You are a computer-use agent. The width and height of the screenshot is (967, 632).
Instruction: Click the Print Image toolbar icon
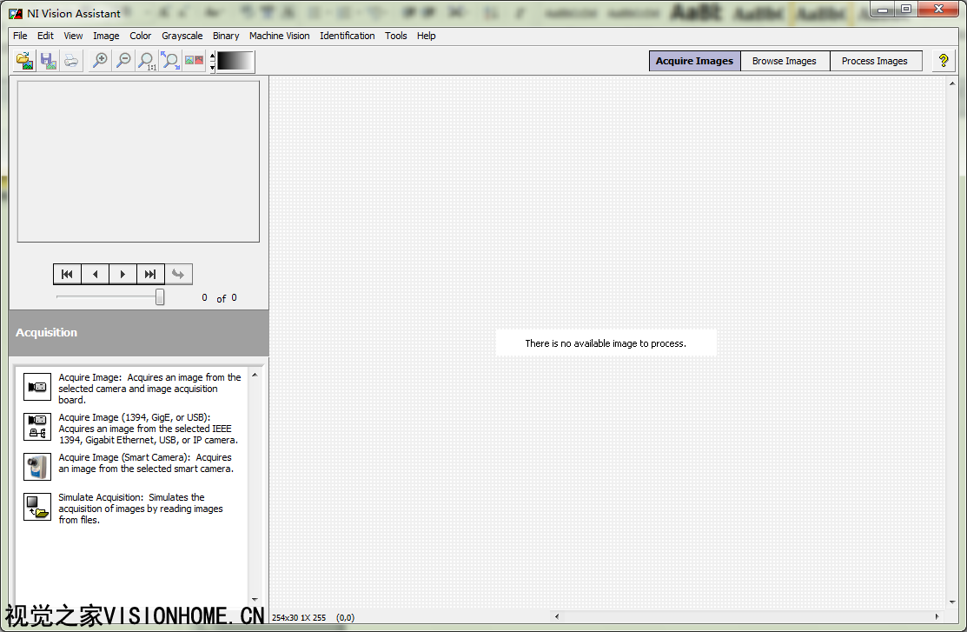click(71, 61)
